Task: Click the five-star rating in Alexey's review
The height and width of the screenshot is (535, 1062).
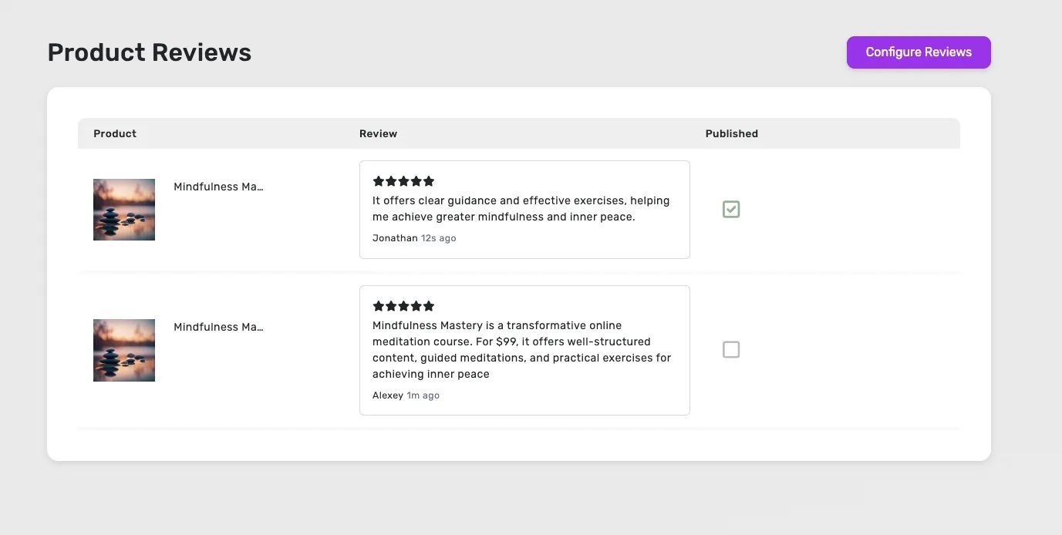Action: (403, 306)
